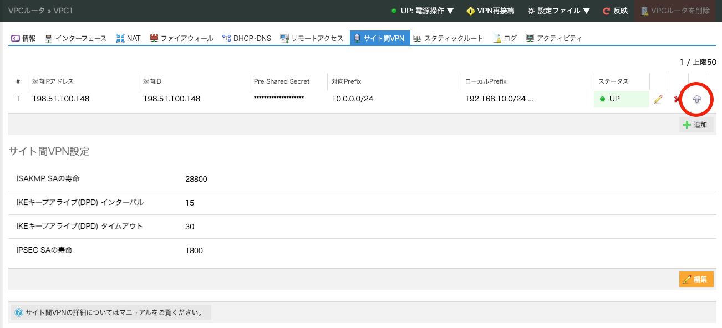
Task: Switch to the 情報 tab
Action: pyautogui.click(x=24, y=38)
